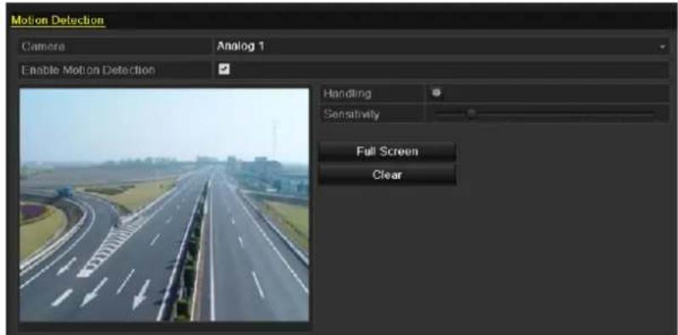
Task: Click the Full Screen button
Action: 387,152
